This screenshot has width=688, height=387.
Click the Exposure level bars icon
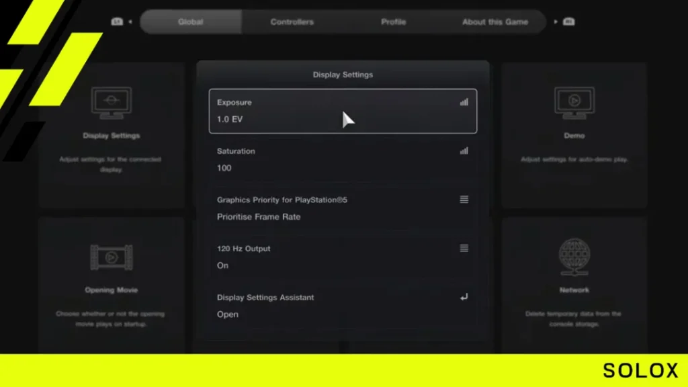pos(464,102)
